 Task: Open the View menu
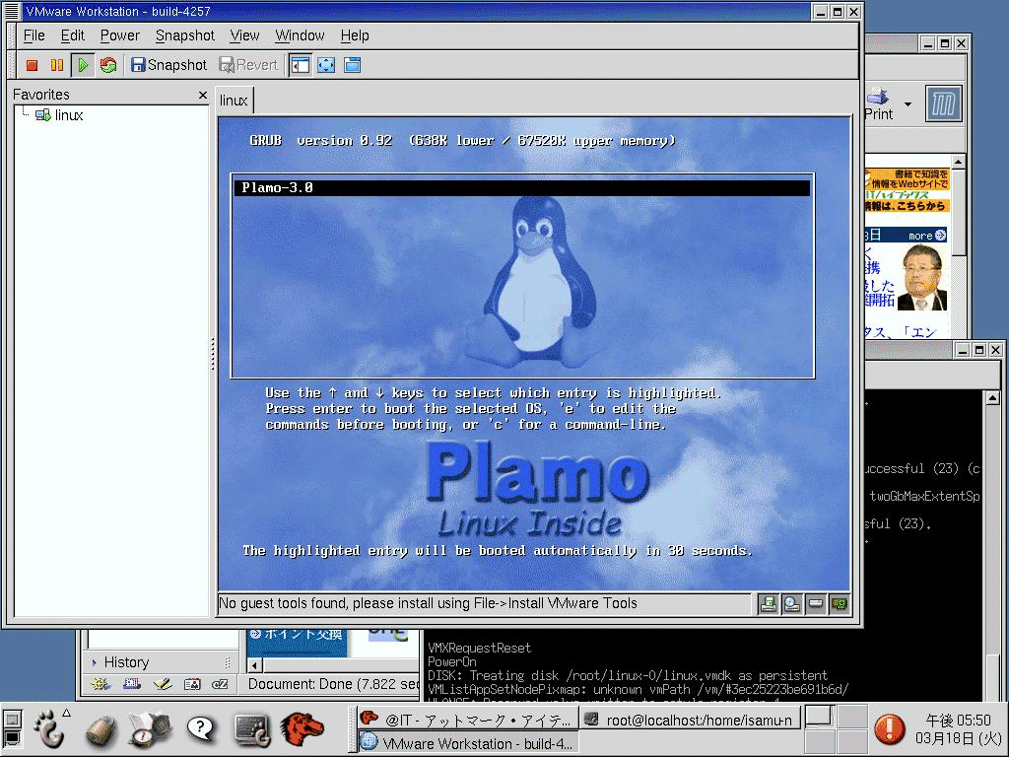[244, 35]
